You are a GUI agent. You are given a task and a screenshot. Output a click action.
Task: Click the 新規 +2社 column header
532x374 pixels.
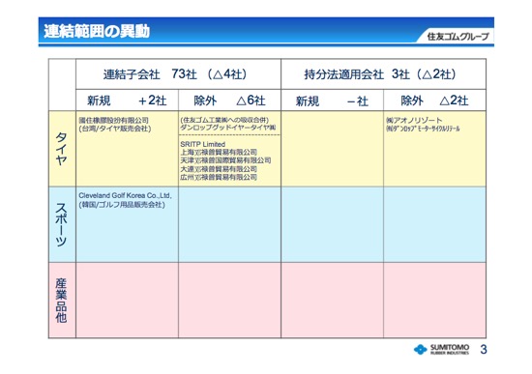[128, 101]
